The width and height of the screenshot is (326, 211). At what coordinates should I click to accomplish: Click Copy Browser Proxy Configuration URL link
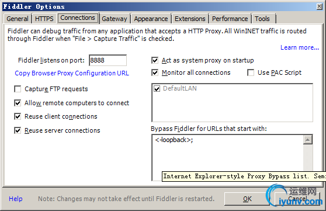click(x=72, y=73)
